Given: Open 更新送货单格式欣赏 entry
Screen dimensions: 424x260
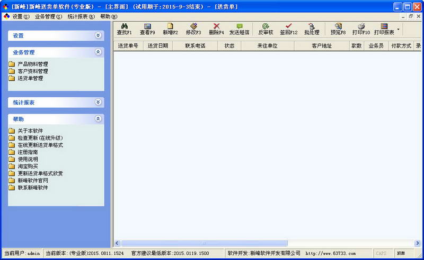Looking at the screenshot, I should coord(36,173).
